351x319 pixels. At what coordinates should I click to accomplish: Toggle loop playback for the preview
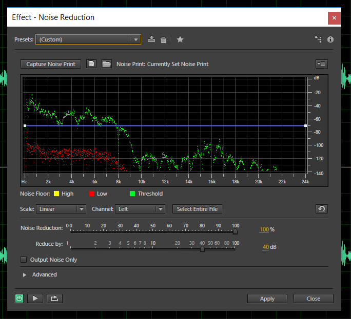click(x=54, y=299)
